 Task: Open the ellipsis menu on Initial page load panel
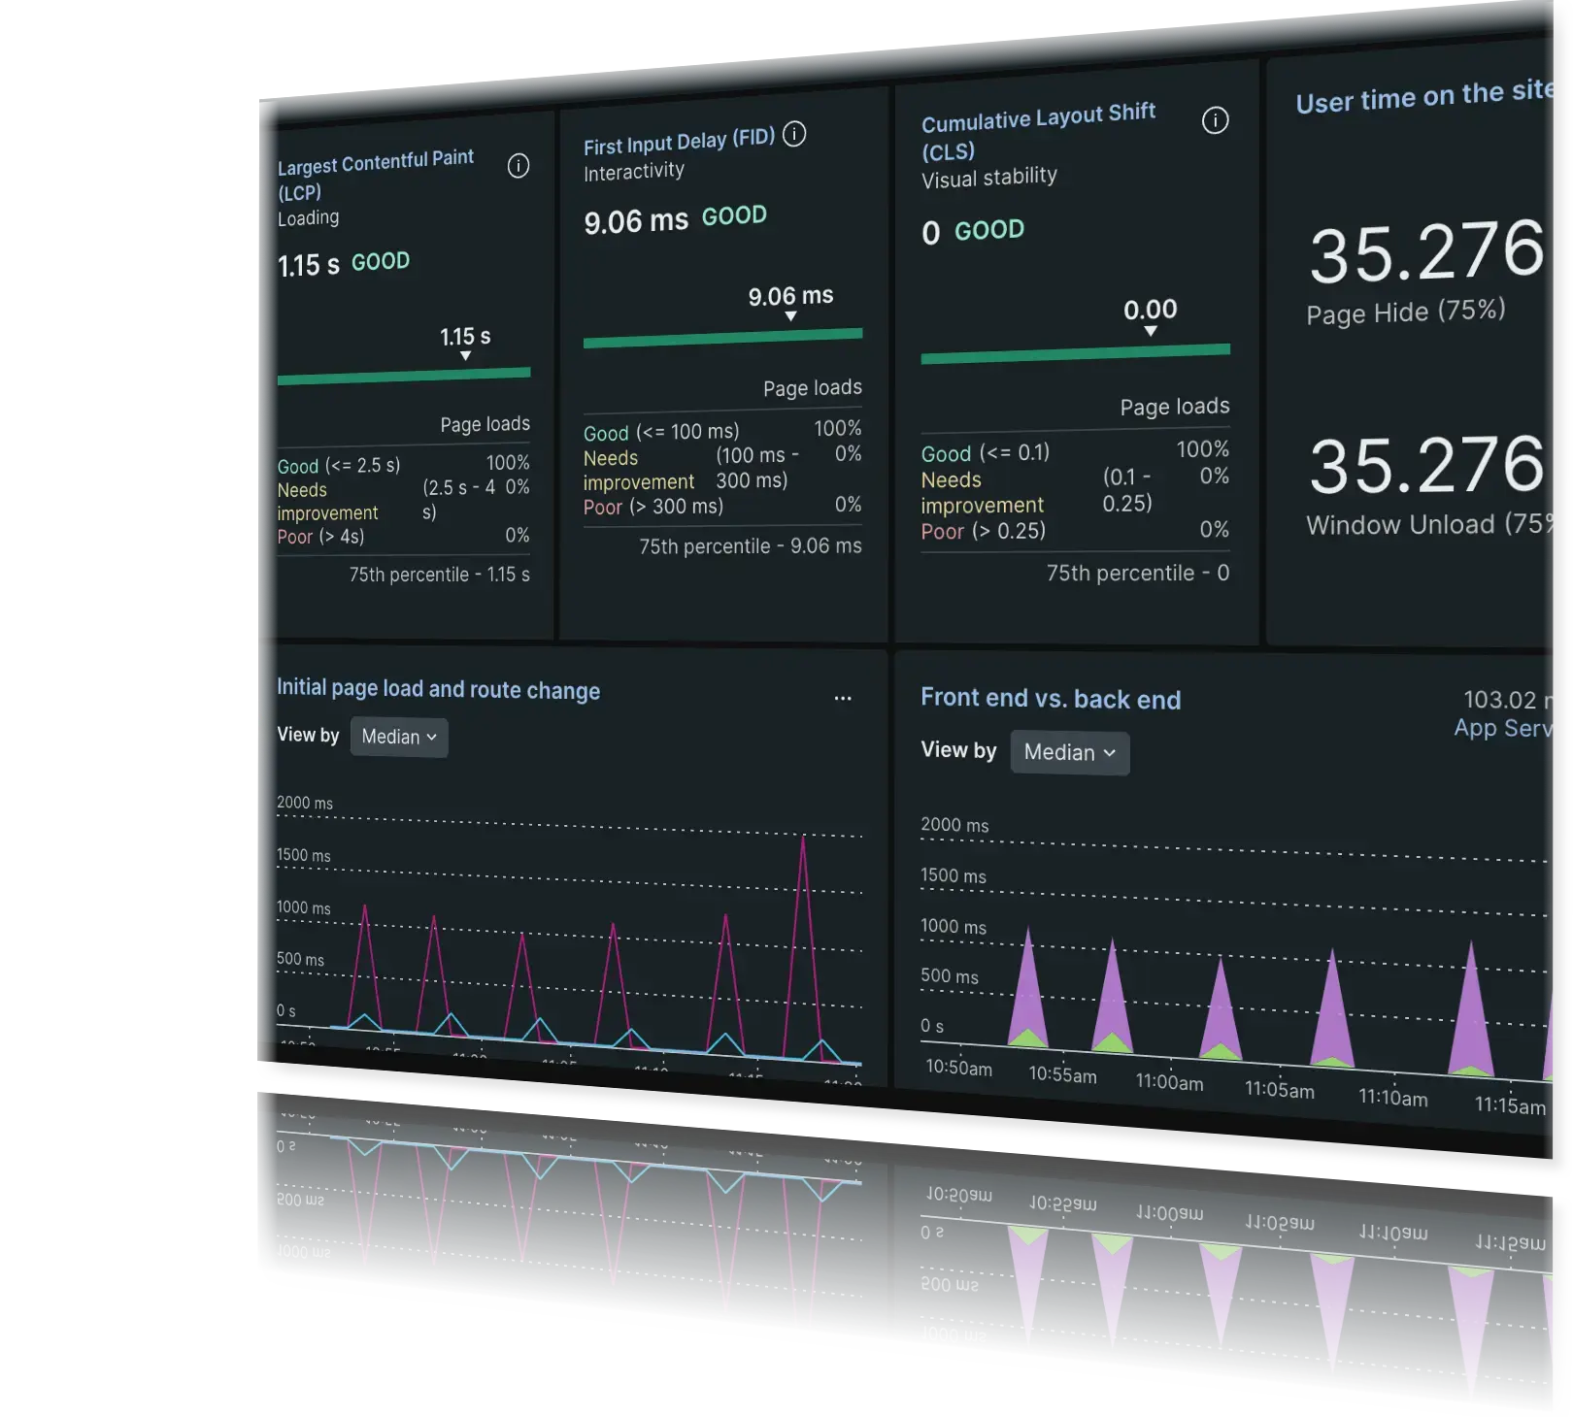[843, 698]
